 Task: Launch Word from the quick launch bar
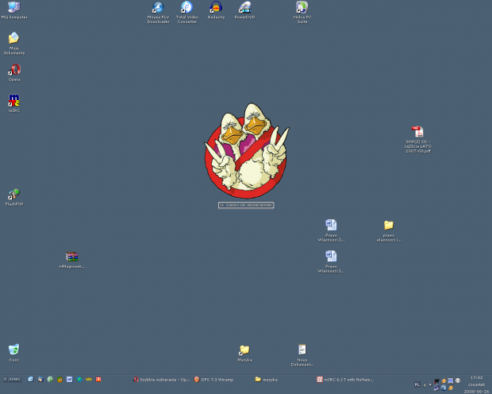[x=69, y=380]
